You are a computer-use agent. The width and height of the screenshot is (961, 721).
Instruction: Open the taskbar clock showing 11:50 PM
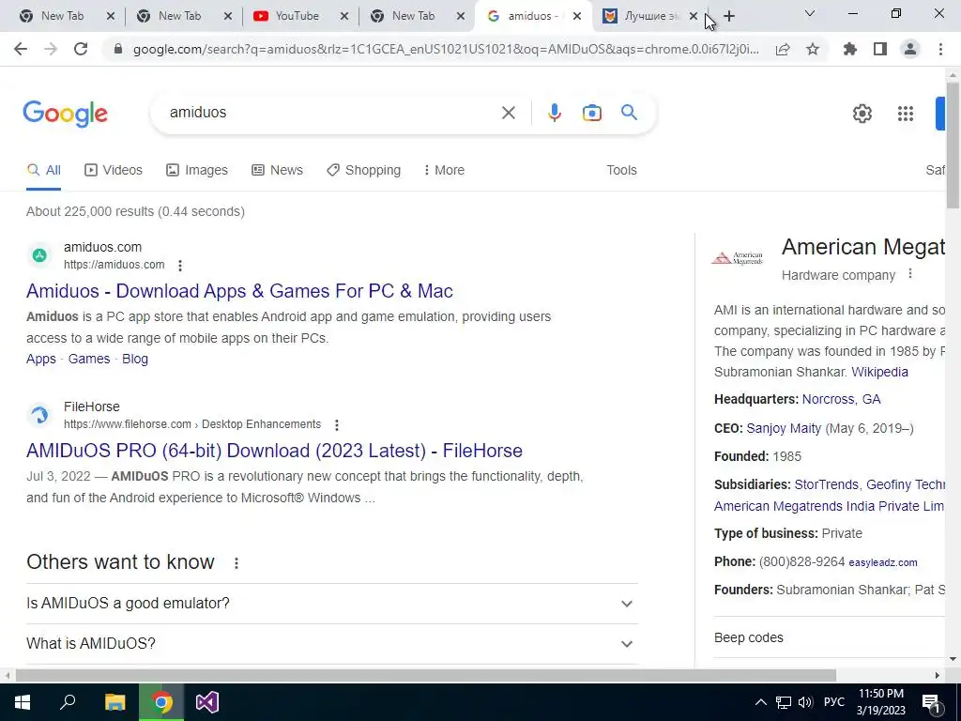[880, 702]
